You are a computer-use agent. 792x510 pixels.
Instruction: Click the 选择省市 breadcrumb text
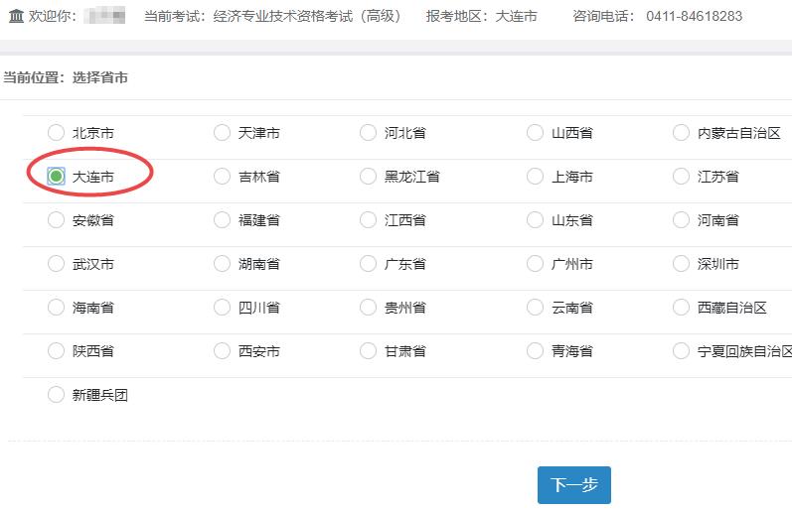99,77
